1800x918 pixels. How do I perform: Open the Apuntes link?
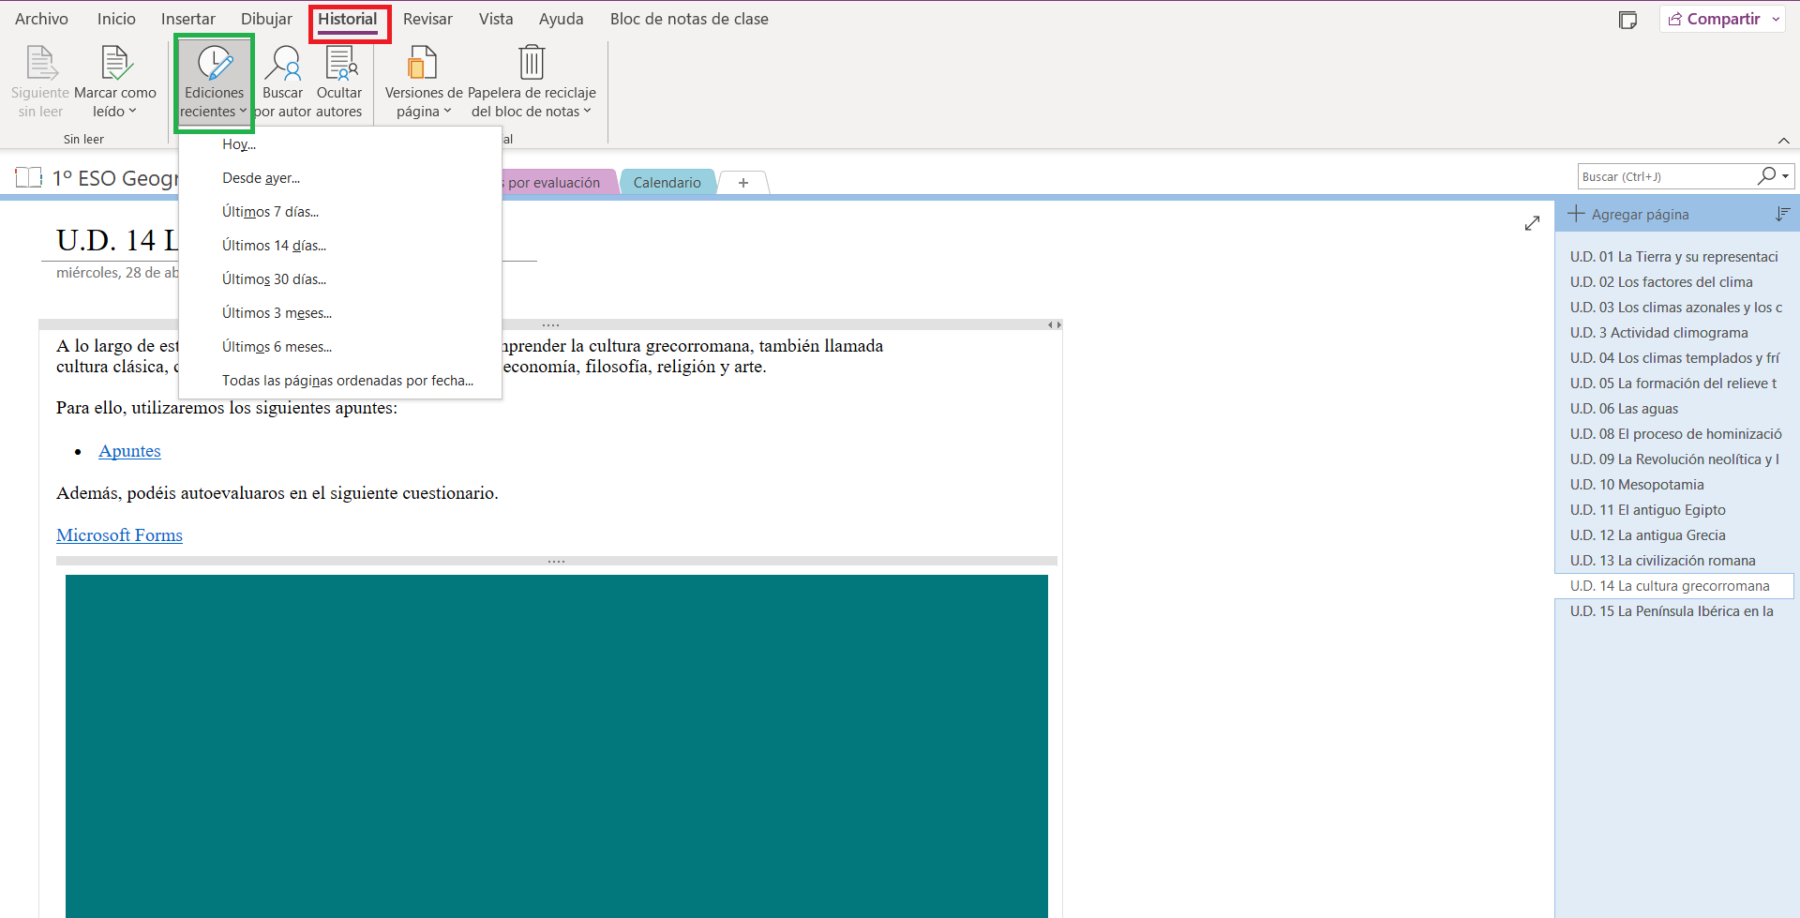[x=129, y=451]
